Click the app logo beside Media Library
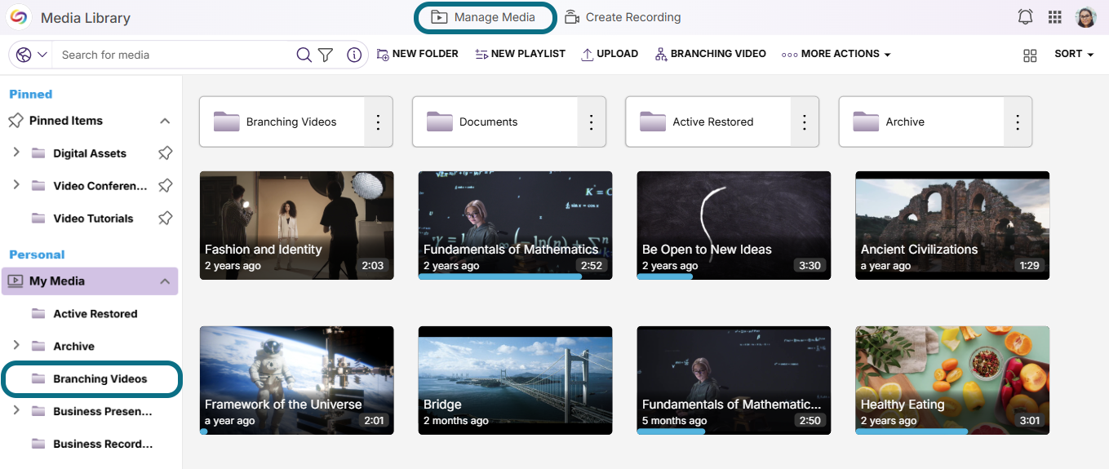Image resolution: width=1109 pixels, height=469 pixels. coord(18,17)
